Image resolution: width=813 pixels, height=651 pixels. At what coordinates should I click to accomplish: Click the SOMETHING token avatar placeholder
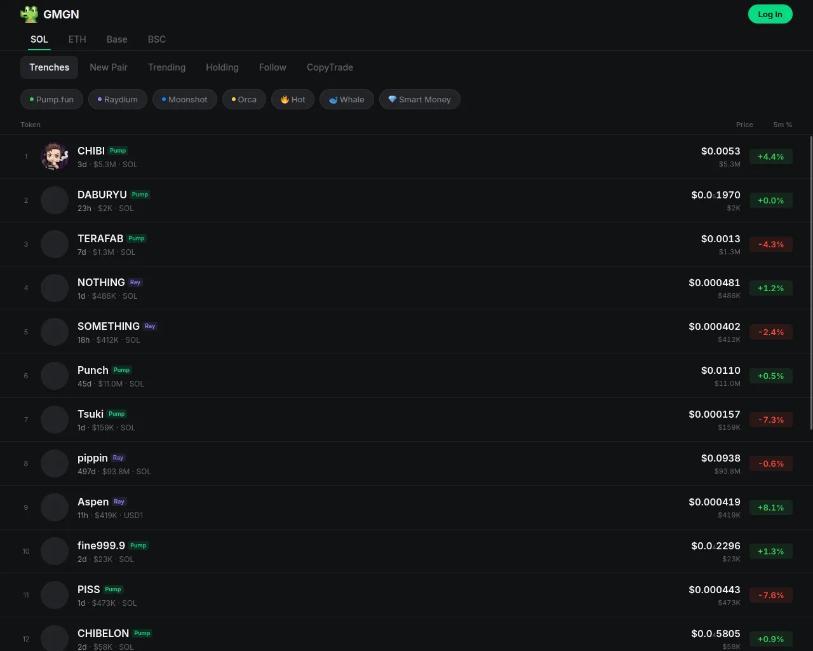pos(55,332)
